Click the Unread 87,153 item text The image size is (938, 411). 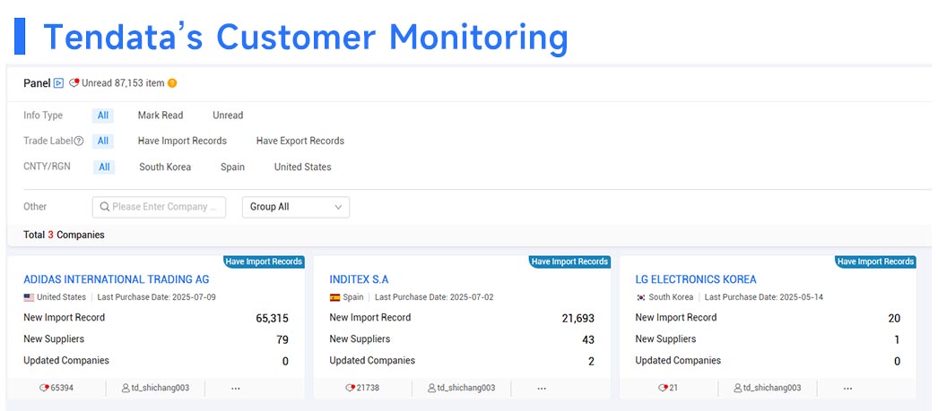coord(123,83)
